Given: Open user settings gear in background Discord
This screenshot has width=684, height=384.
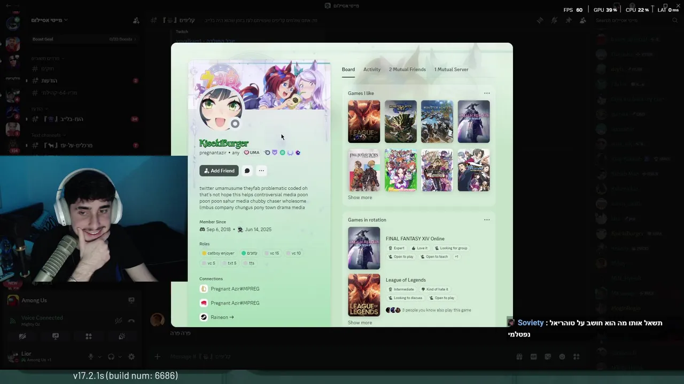Looking at the screenshot, I should click(131, 357).
